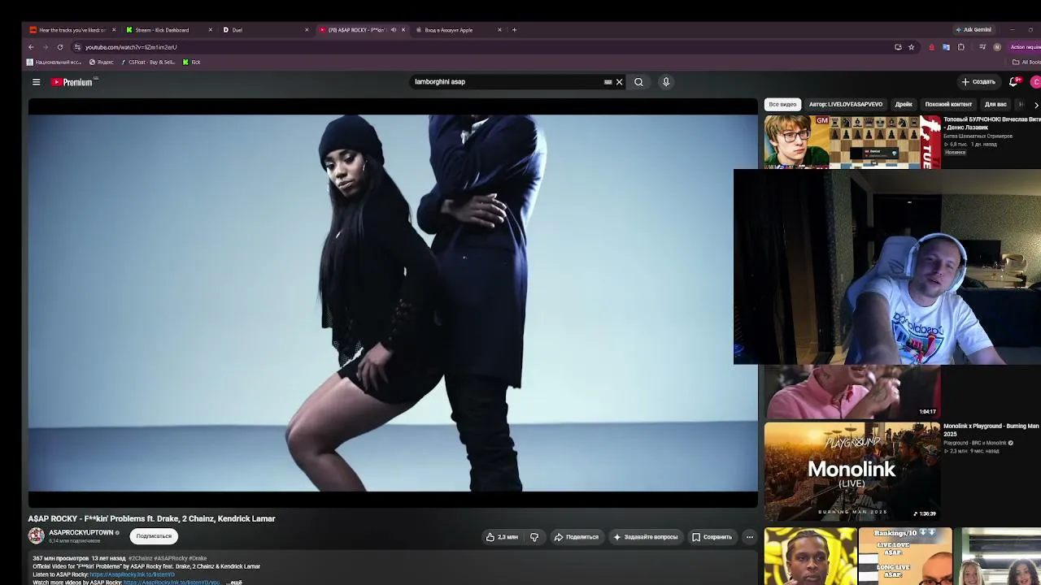Switch to the 'Hear the tracks you've liked' tab
The width and height of the screenshot is (1041, 585).
(72, 30)
